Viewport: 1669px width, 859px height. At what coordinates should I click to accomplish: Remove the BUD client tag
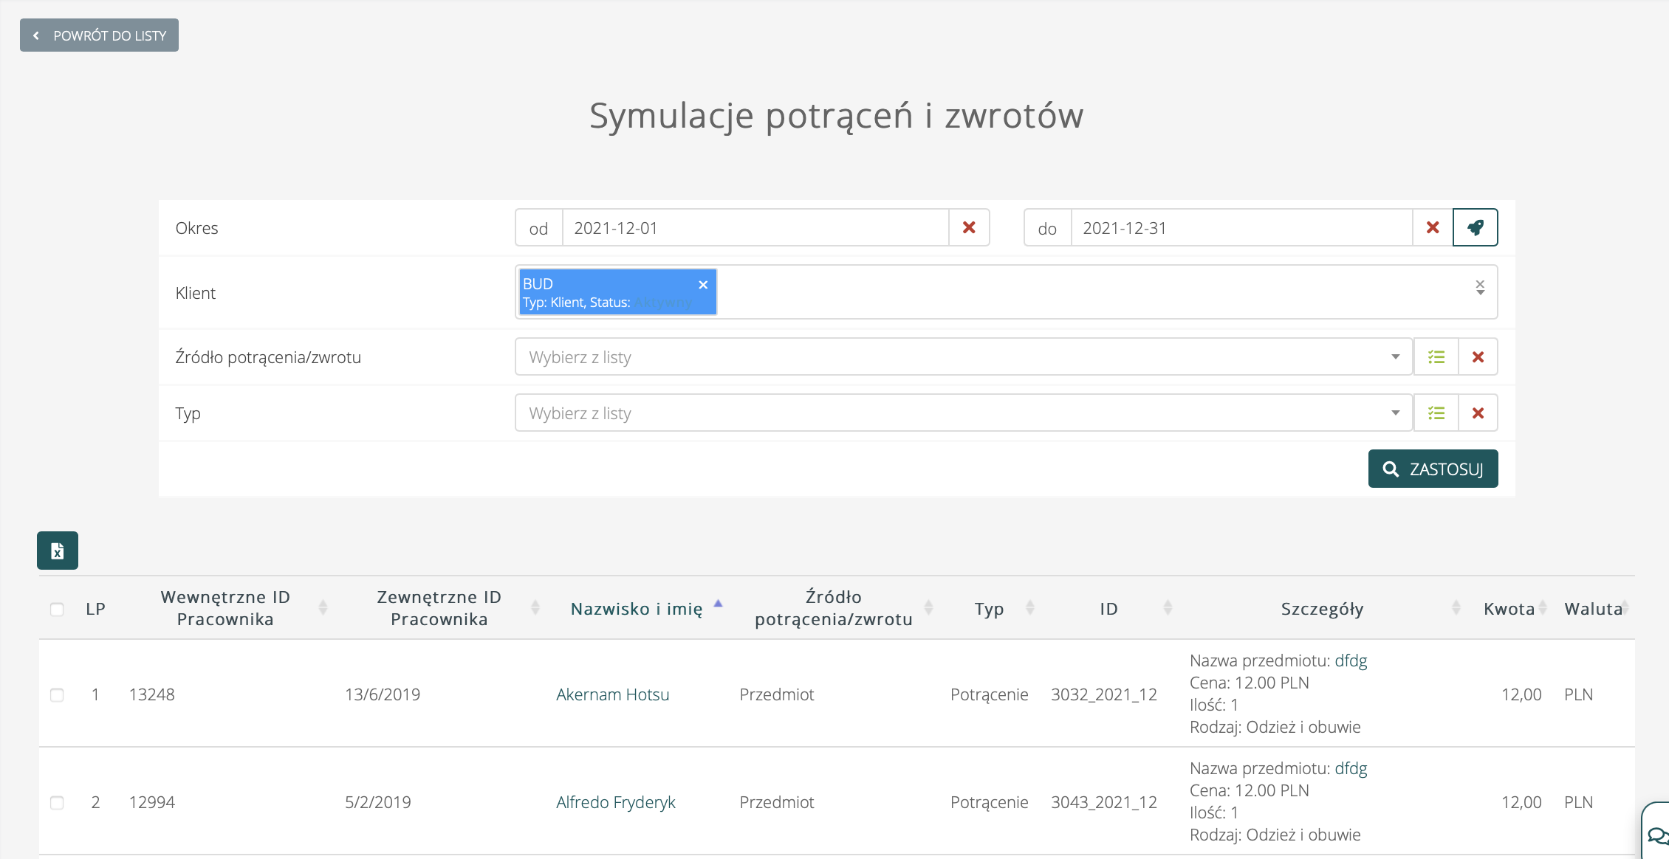703,285
